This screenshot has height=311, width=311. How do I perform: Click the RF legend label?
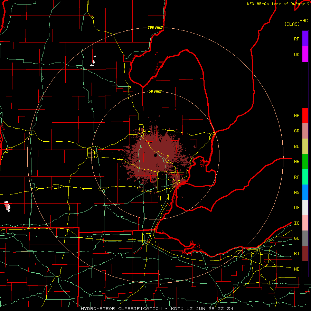296,39
